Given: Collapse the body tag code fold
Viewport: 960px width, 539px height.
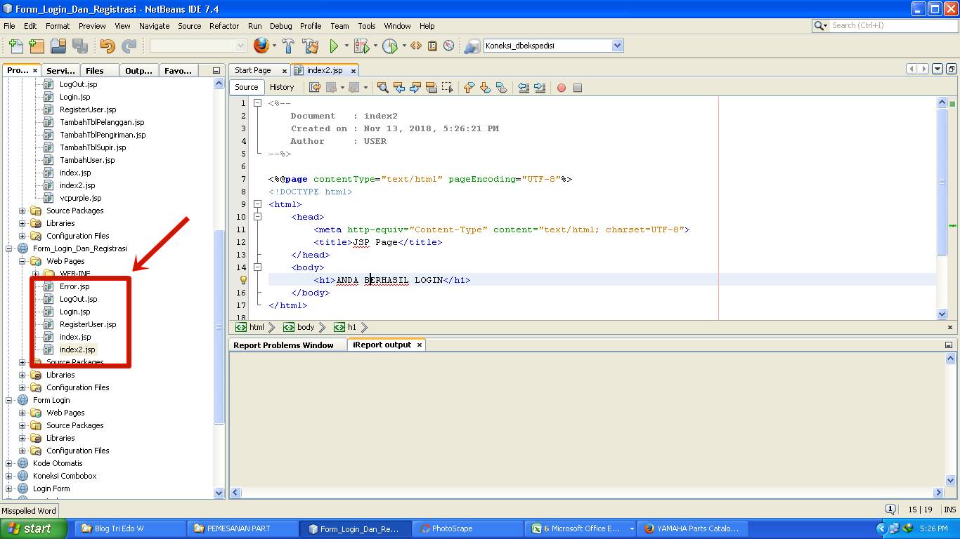Looking at the screenshot, I should (x=258, y=267).
